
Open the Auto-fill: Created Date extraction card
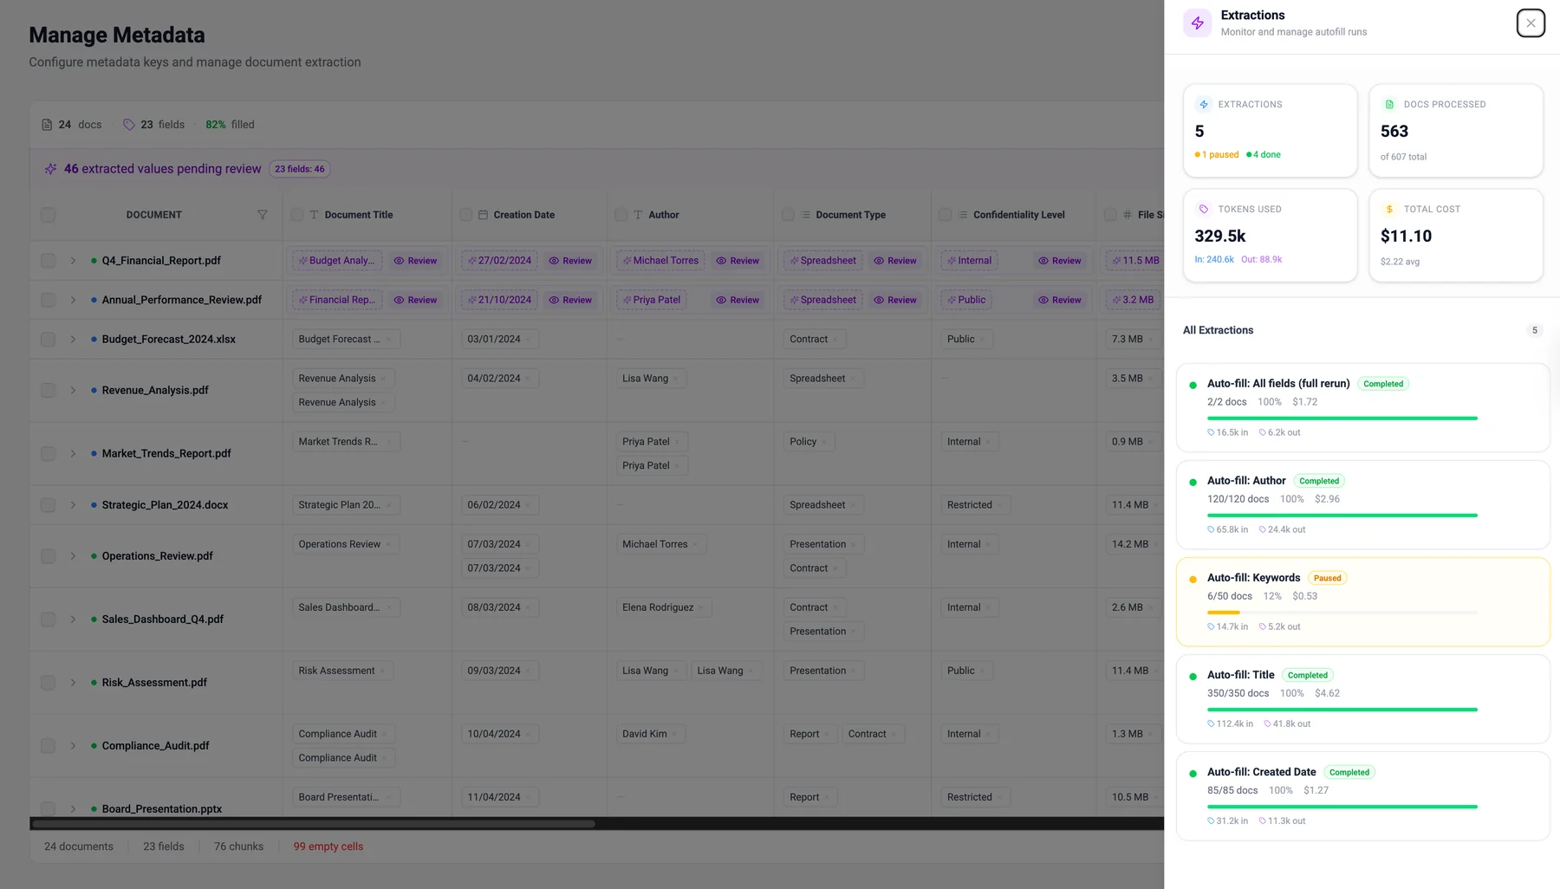pyautogui.click(x=1362, y=796)
